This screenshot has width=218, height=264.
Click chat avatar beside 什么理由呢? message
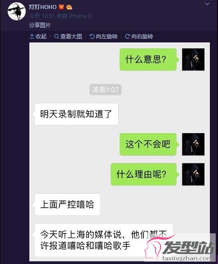(193, 174)
